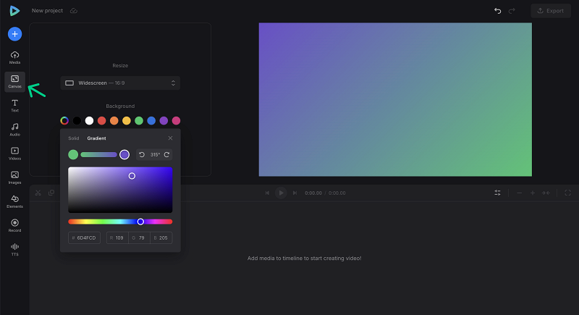The image size is (579, 315).
Task: Click the blue plus add button
Action: point(14,34)
